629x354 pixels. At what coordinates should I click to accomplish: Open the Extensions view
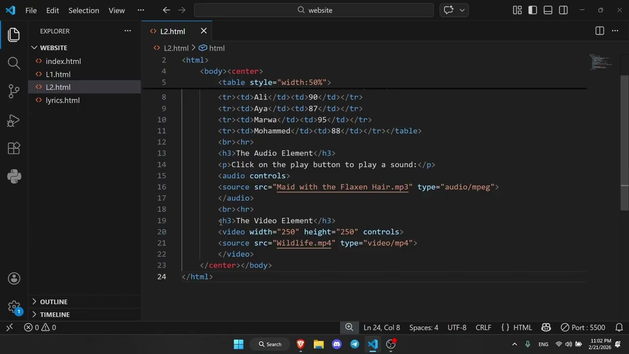(x=14, y=148)
